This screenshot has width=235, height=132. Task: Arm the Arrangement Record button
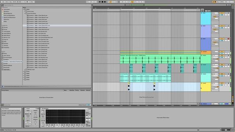pos(105,2)
